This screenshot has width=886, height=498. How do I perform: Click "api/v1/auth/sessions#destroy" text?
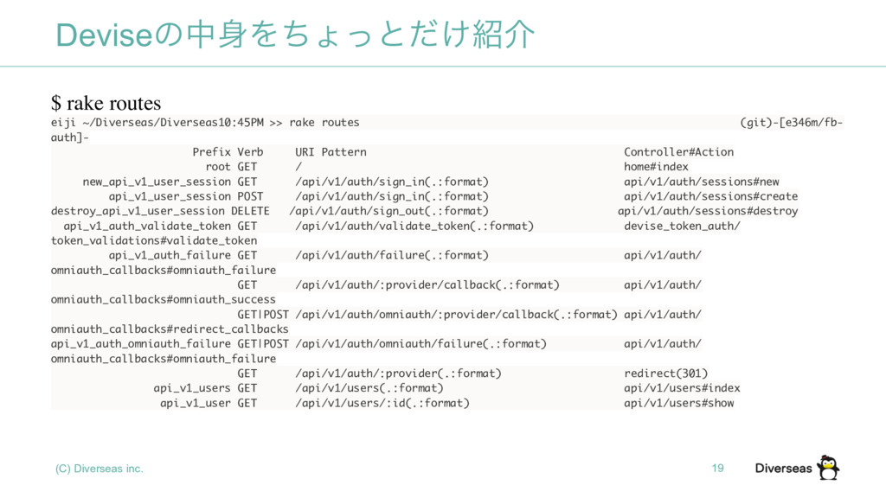pyautogui.click(x=708, y=211)
